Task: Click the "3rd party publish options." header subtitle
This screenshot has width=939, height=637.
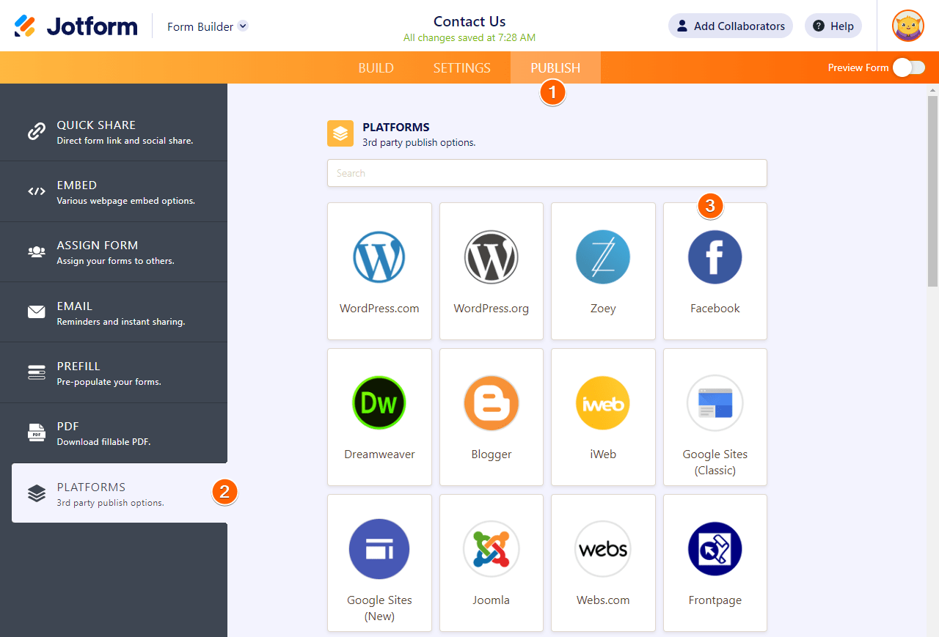Action: (x=419, y=142)
